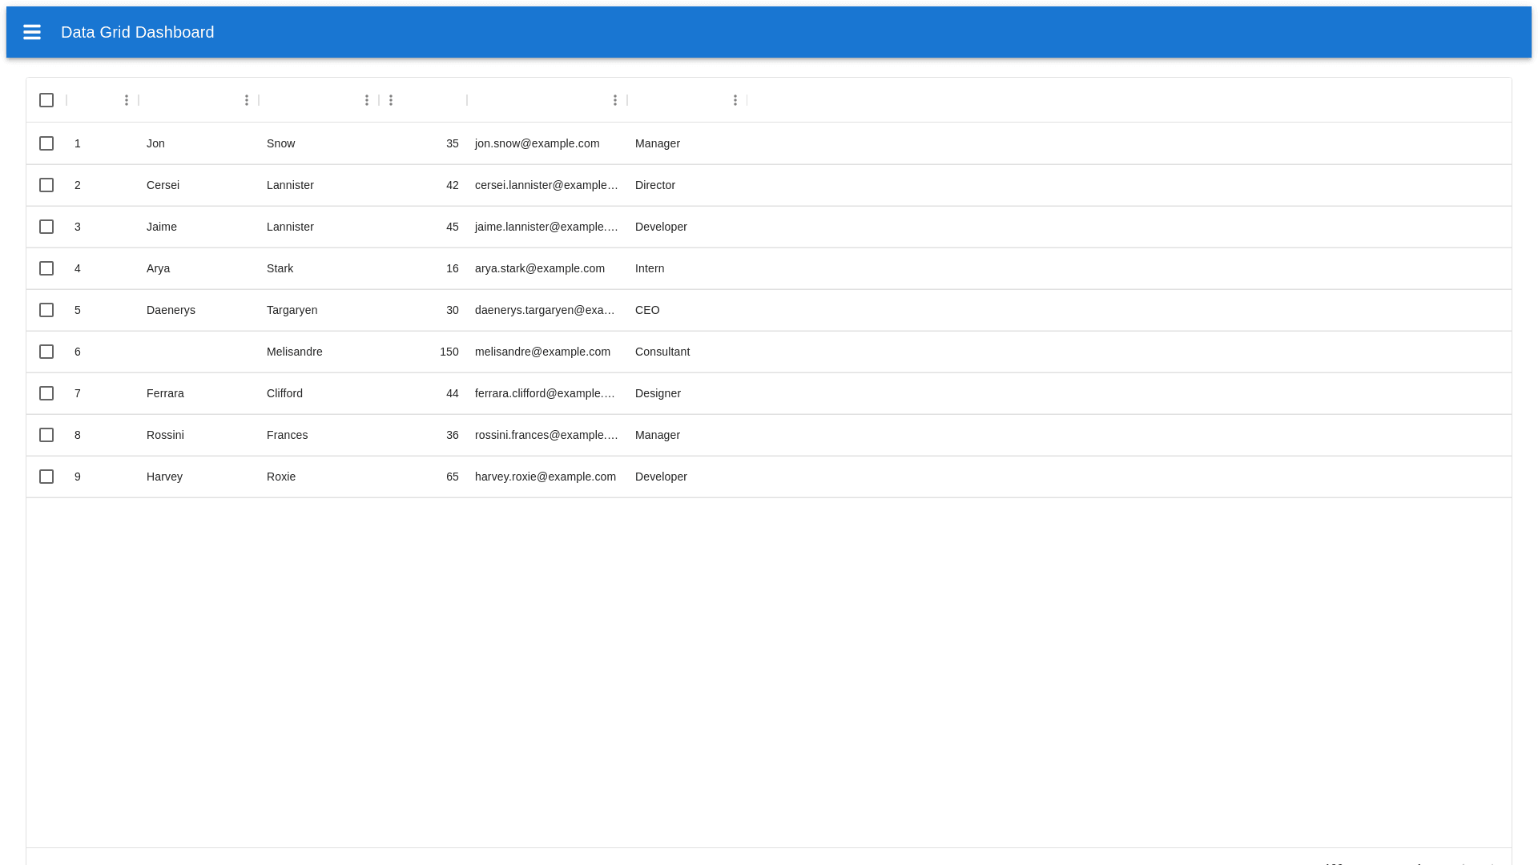Screen dimensions: 1538x865
Task: Click the Data Grid Dashboard title
Action: pyautogui.click(x=138, y=32)
